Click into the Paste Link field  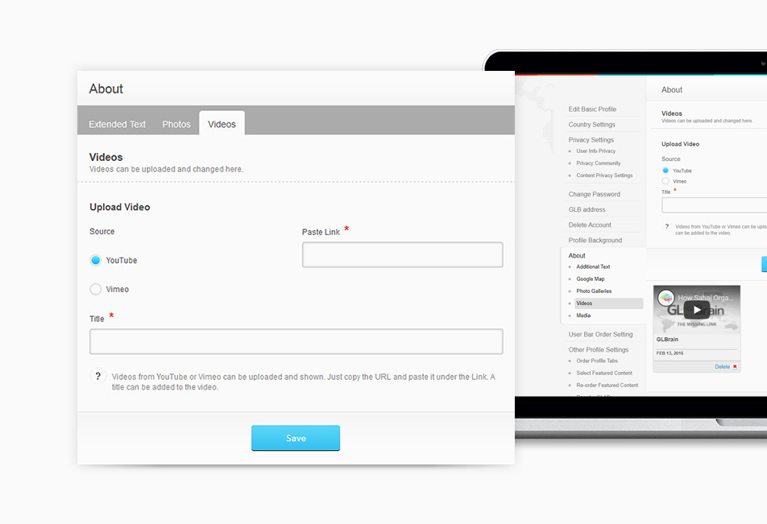click(x=402, y=254)
